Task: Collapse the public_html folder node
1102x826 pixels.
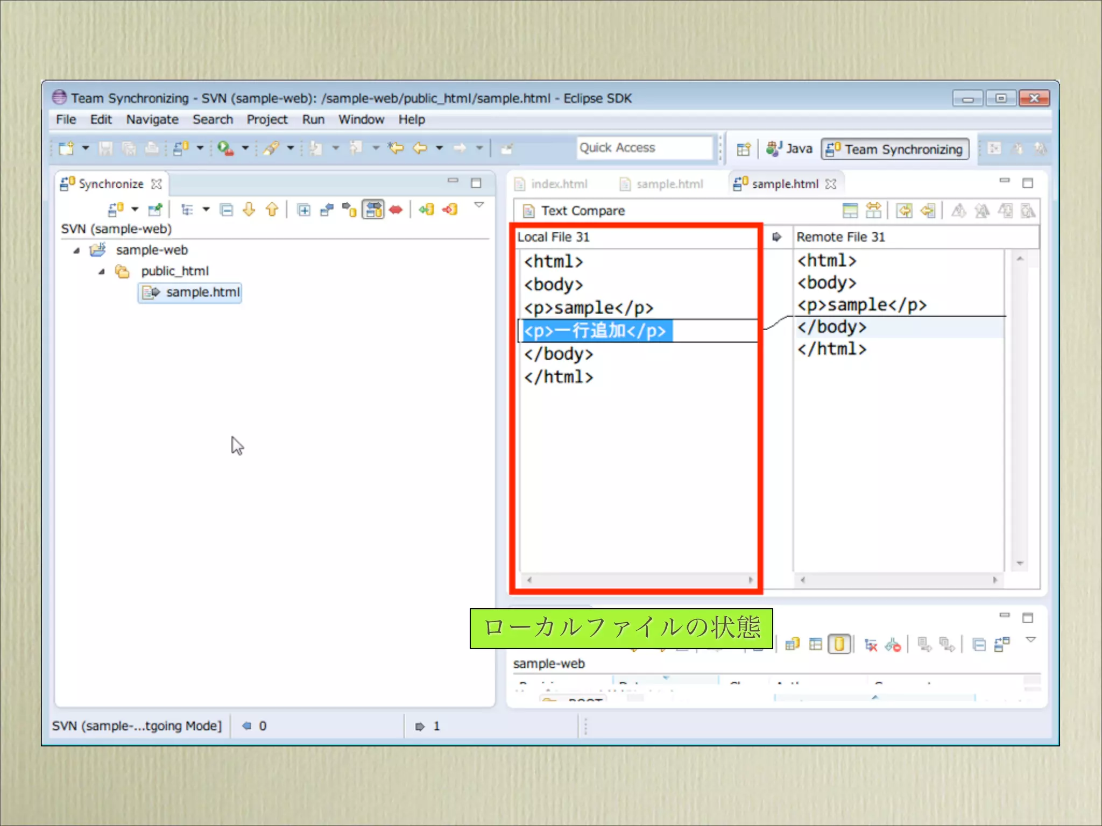Action: pos(101,272)
